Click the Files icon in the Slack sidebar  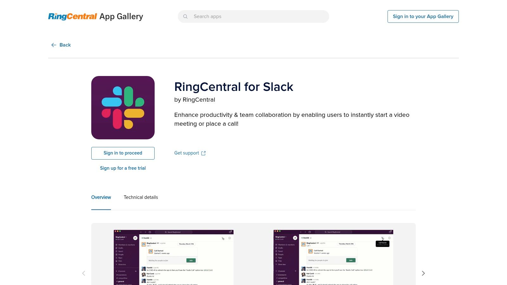pos(116,261)
